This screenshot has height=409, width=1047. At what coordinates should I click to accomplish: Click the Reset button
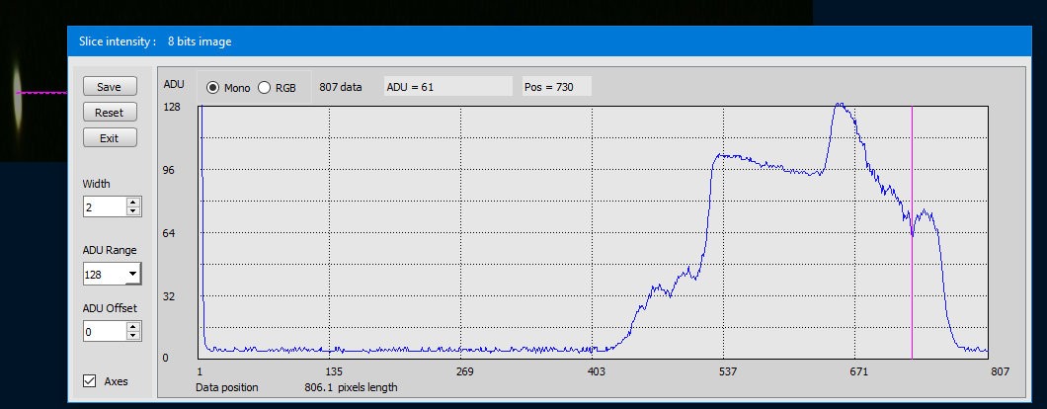[110, 113]
